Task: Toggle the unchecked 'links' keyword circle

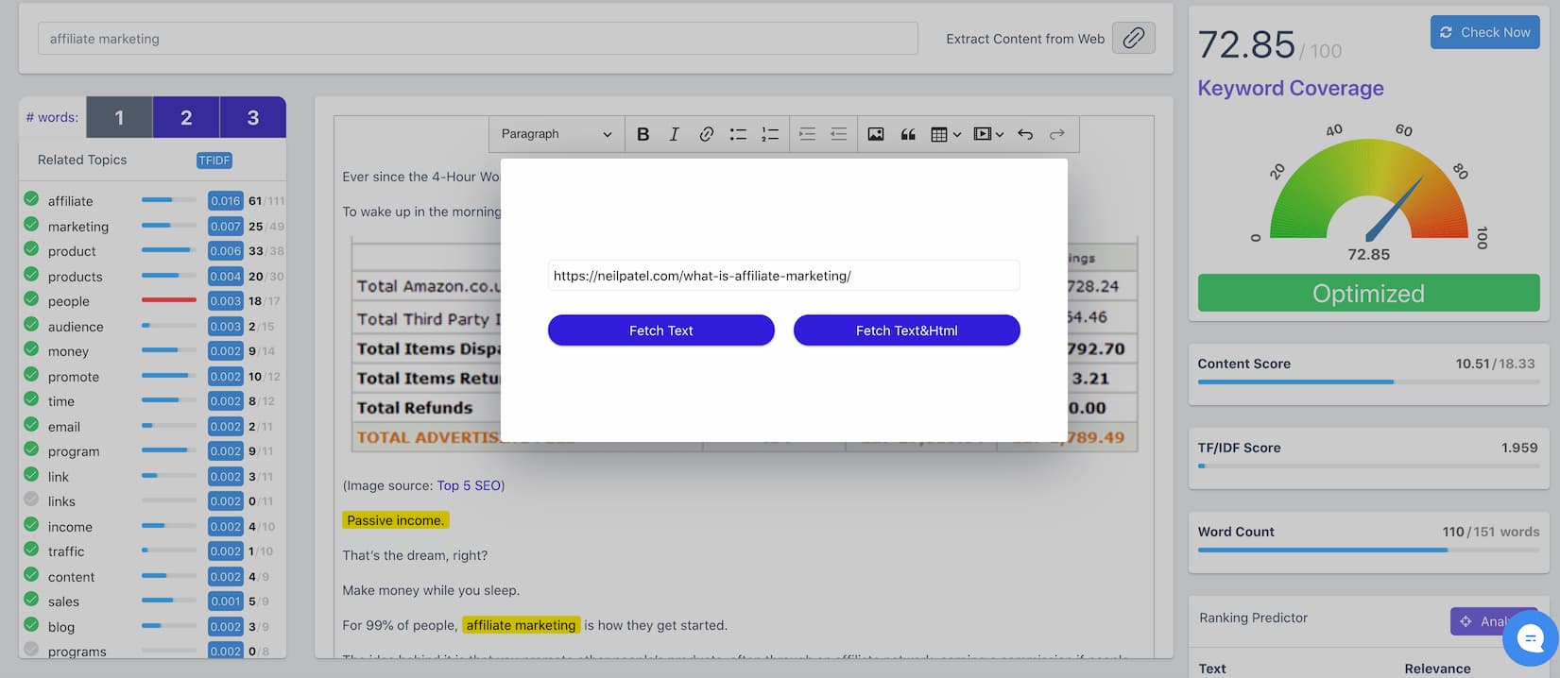Action: click(31, 500)
